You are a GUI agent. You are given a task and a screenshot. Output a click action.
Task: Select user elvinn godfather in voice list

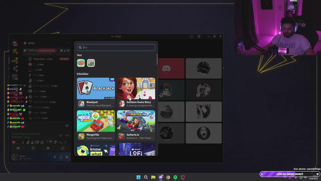click(42, 86)
